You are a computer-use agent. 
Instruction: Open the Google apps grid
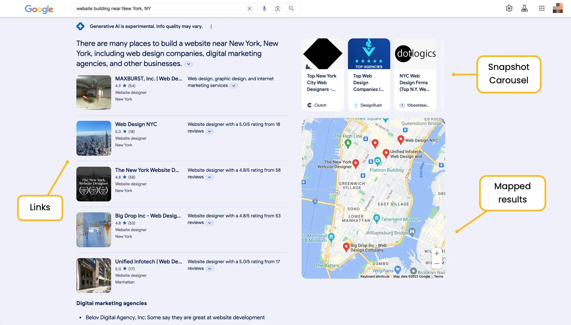pyautogui.click(x=542, y=8)
